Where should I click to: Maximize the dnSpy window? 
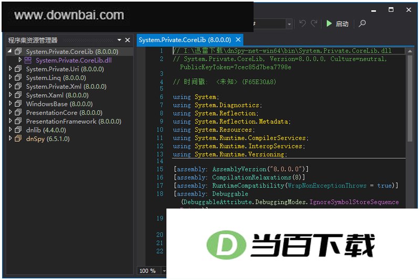(391, 10)
